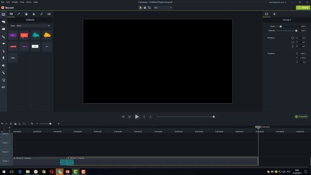311x175 pixels.
Task: Open the Edit menu
Action: point(8,2)
